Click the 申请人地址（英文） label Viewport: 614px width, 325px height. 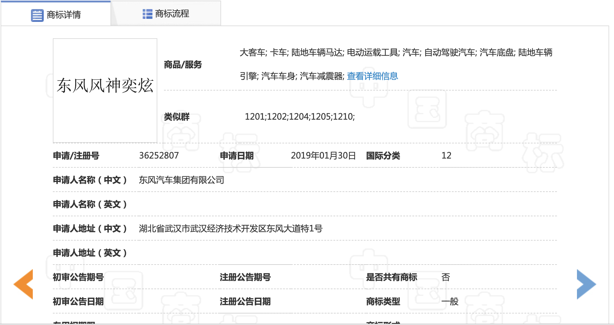90,253
